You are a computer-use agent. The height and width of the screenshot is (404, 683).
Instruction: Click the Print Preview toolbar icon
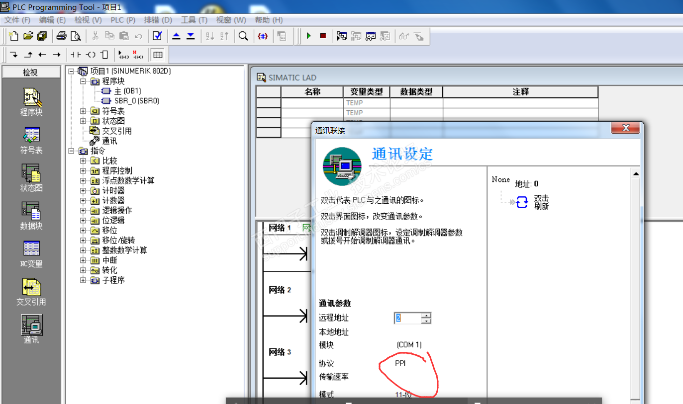point(75,36)
